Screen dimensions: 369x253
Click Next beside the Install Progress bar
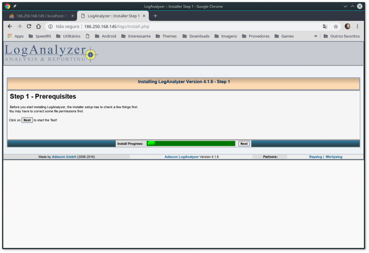tap(244, 143)
